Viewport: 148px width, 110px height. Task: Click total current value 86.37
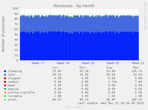57,100
